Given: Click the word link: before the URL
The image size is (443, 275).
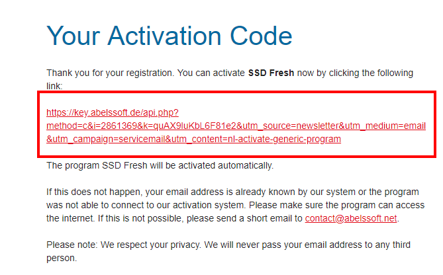Looking at the screenshot, I should click(54, 87).
